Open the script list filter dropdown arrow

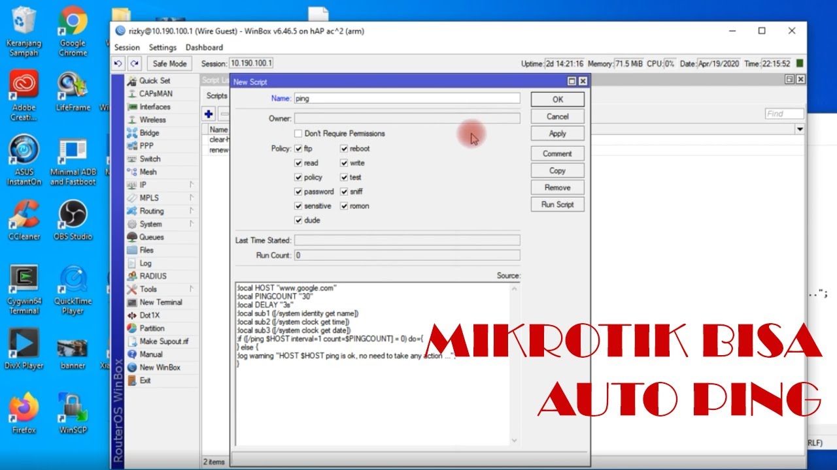pos(800,130)
